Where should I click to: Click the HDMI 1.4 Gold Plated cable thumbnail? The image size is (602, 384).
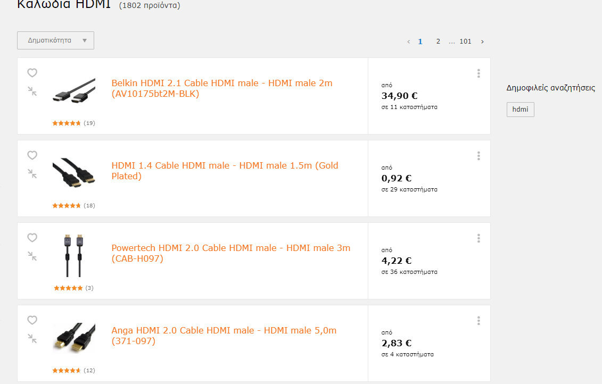point(73,173)
